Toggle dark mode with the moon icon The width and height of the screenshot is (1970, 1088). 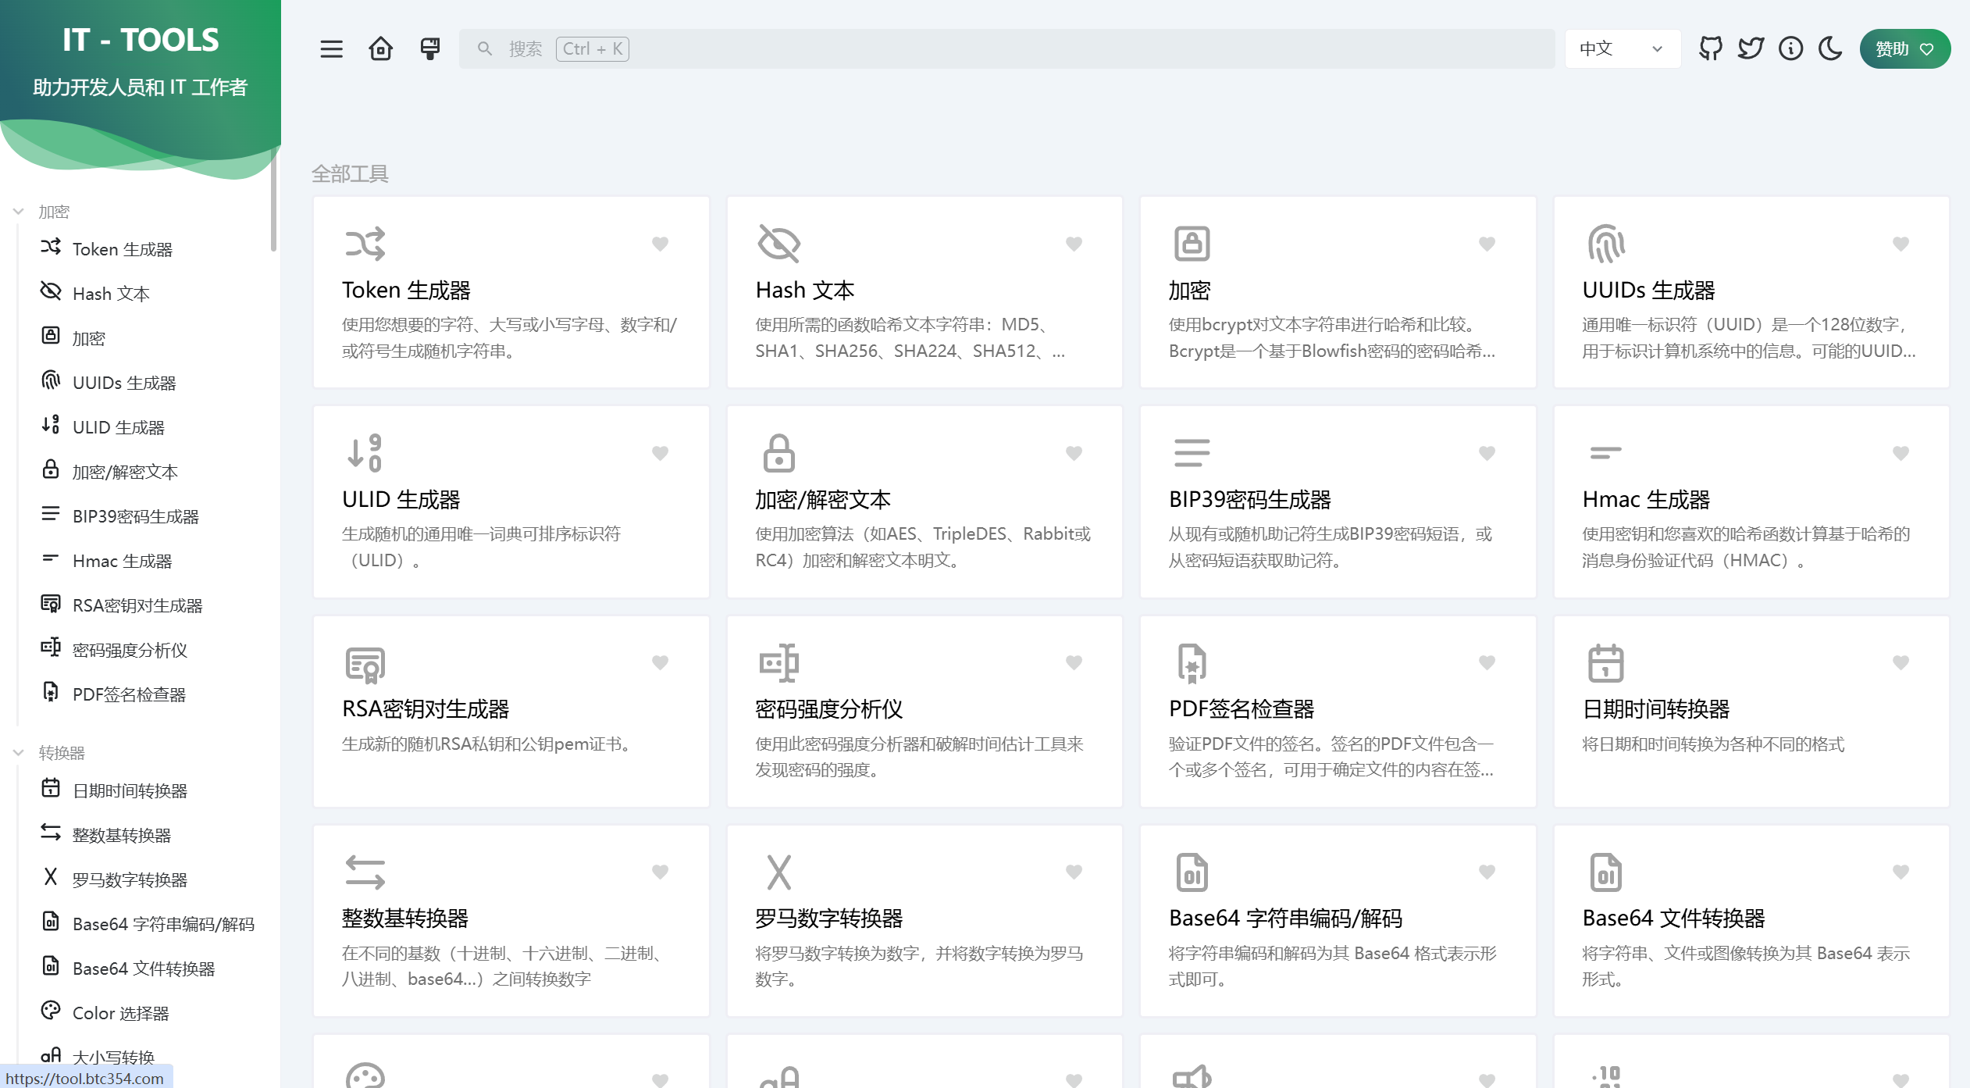click(1830, 49)
